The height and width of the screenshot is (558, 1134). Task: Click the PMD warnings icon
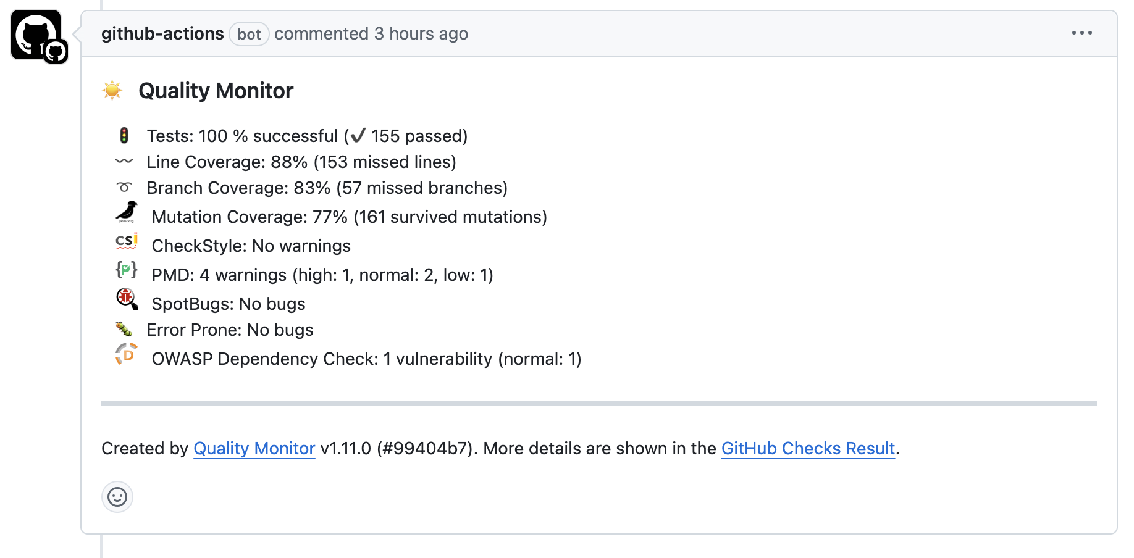click(x=126, y=270)
